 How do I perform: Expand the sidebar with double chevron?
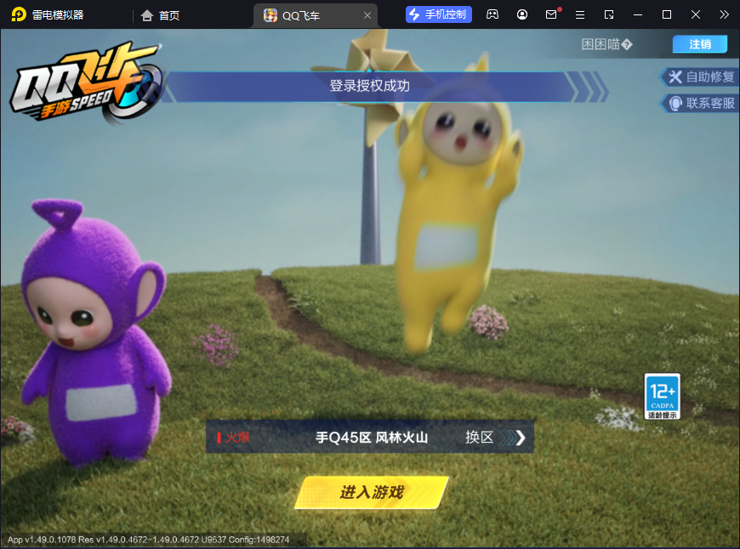click(724, 14)
